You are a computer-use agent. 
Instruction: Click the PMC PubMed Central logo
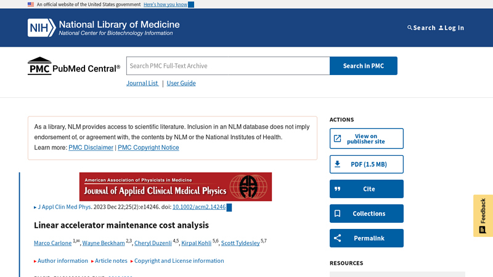click(74, 66)
